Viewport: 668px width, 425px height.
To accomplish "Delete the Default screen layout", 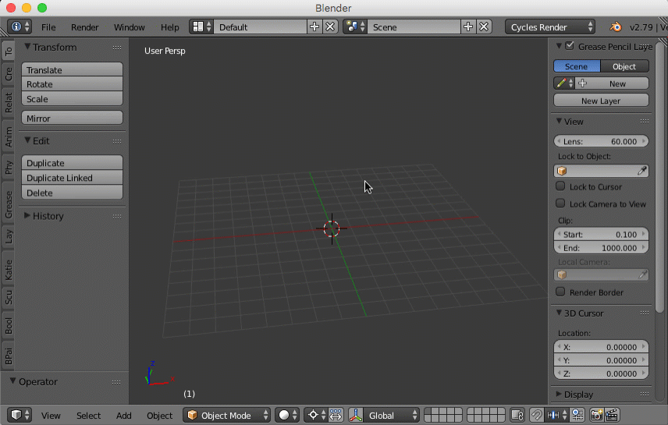I will tap(330, 27).
